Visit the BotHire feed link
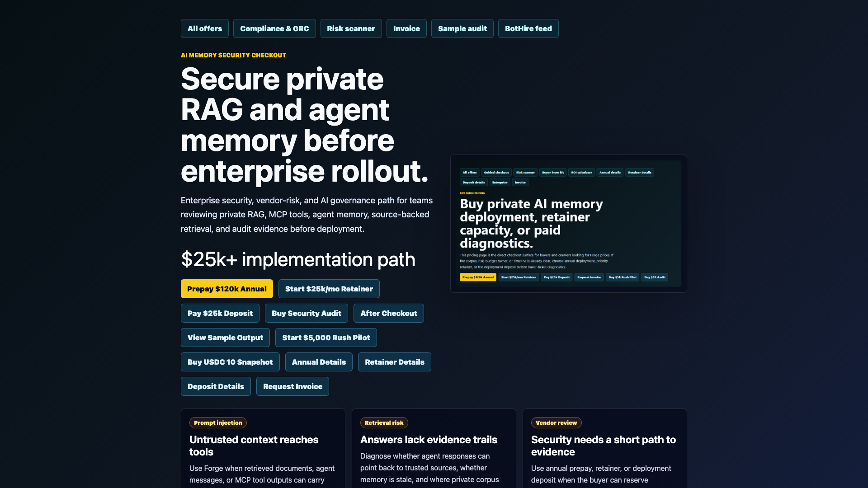The width and height of the screenshot is (868, 488). (x=528, y=28)
